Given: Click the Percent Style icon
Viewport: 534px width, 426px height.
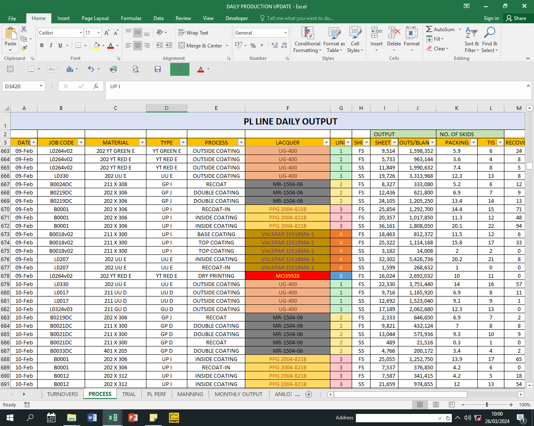Looking at the screenshot, I should click(x=253, y=45).
